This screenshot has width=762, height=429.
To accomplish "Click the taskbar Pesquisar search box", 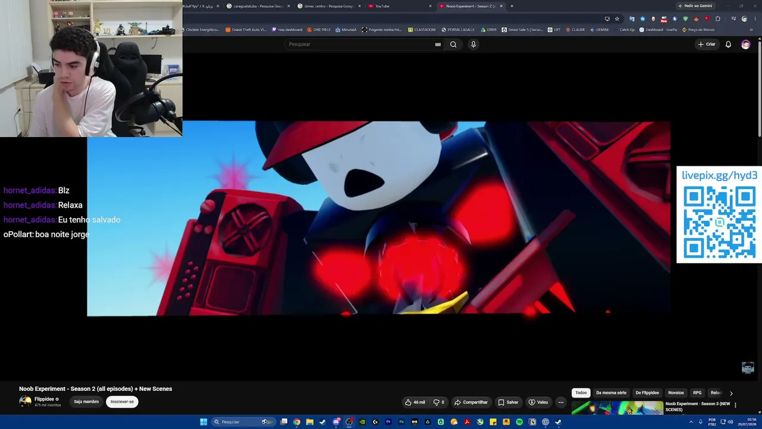I will (x=242, y=422).
